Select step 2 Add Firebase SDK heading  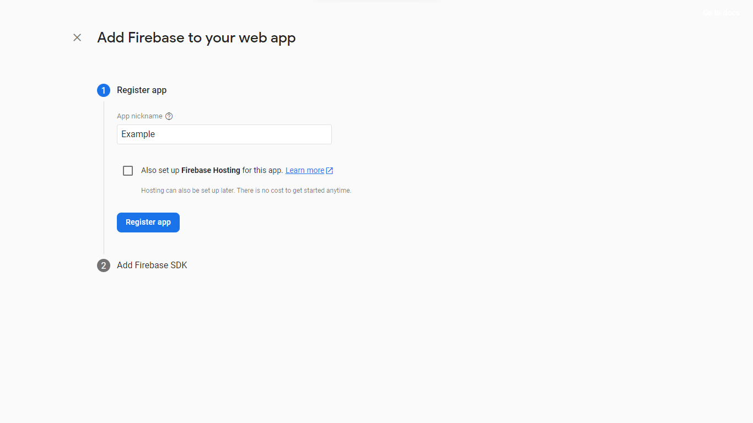point(152,265)
